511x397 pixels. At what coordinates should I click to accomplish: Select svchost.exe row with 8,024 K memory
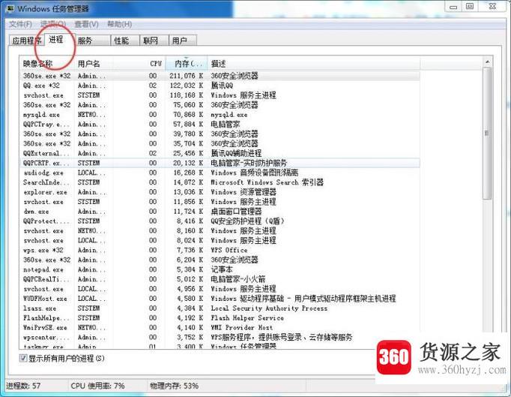(x=220, y=240)
